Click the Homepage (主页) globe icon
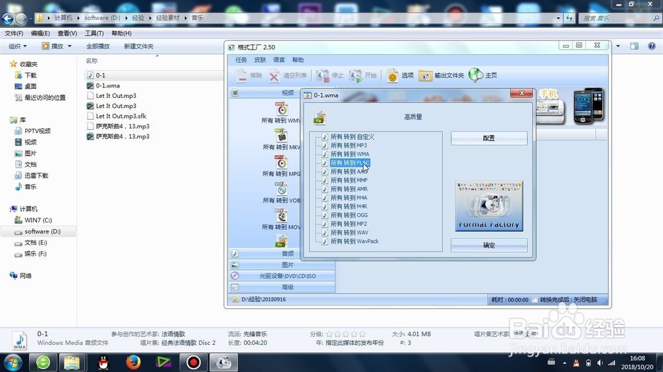Image resolution: width=663 pixels, height=372 pixels. [475, 75]
